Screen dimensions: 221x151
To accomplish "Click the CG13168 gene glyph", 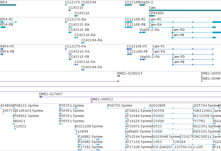I will click(129, 5).
